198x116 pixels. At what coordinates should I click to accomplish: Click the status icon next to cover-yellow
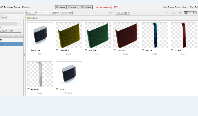click(57, 50)
